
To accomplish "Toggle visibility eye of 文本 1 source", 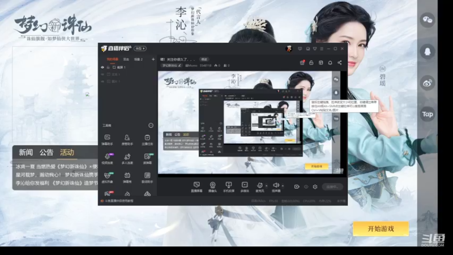I will point(102,74).
